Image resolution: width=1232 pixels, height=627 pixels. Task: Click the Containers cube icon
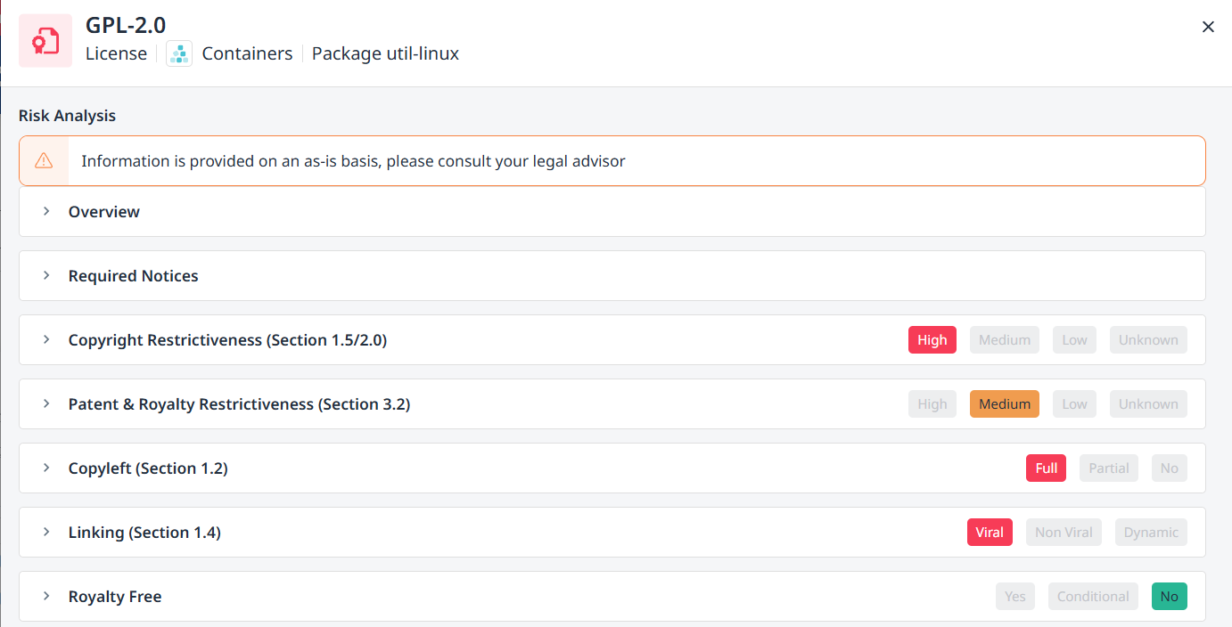coord(179,54)
